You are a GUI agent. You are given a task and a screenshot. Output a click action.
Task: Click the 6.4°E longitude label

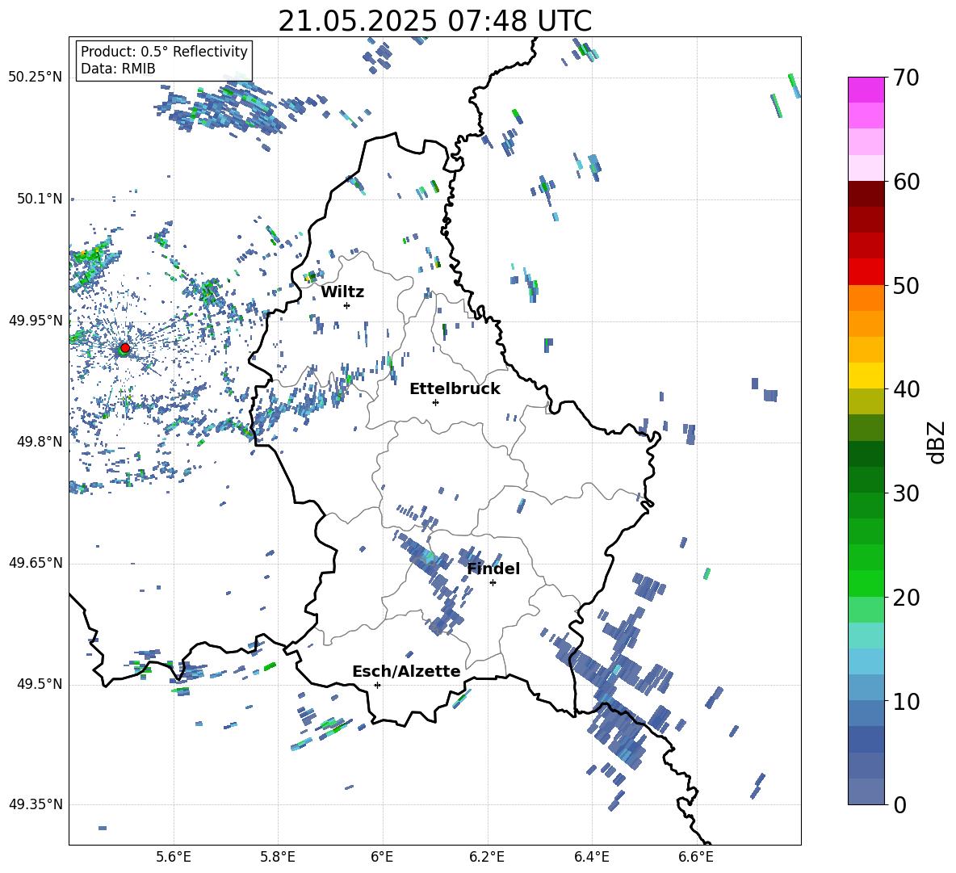click(x=591, y=857)
